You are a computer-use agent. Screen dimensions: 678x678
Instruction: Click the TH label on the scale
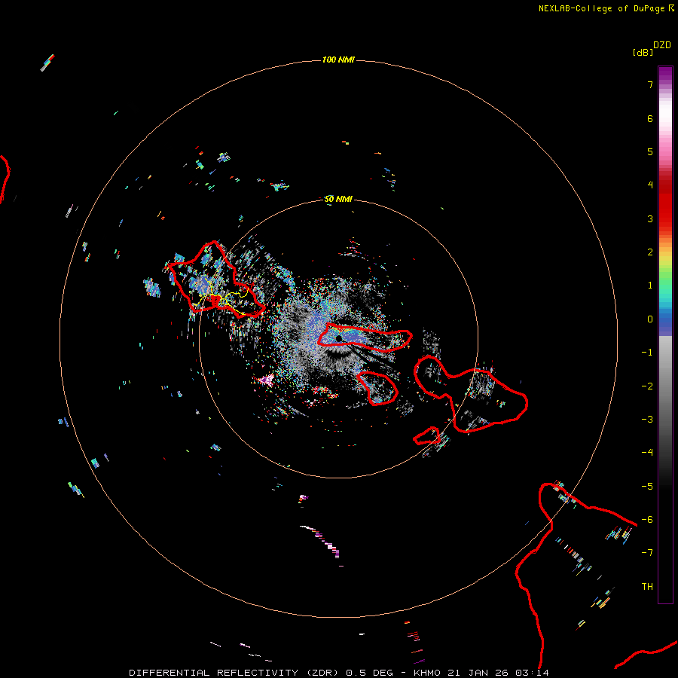[647, 587]
